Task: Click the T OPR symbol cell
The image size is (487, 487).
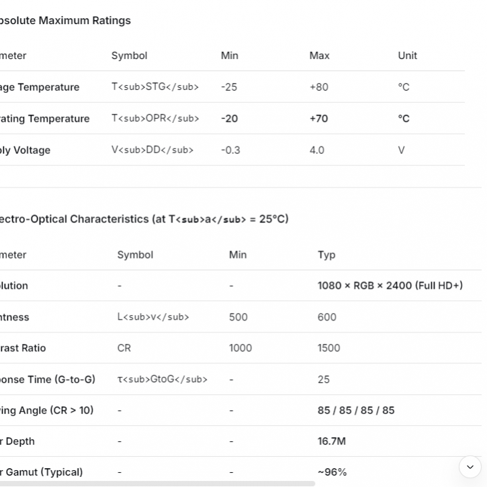Action: point(155,119)
